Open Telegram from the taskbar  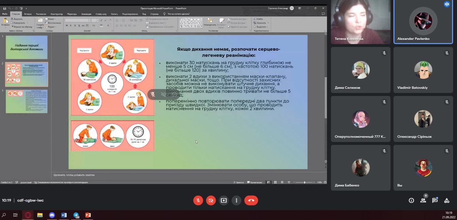[x=76, y=215]
